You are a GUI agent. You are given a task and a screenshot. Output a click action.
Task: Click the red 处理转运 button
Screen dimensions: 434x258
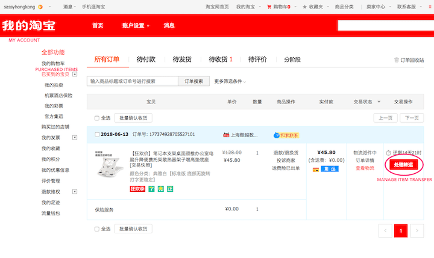point(404,164)
